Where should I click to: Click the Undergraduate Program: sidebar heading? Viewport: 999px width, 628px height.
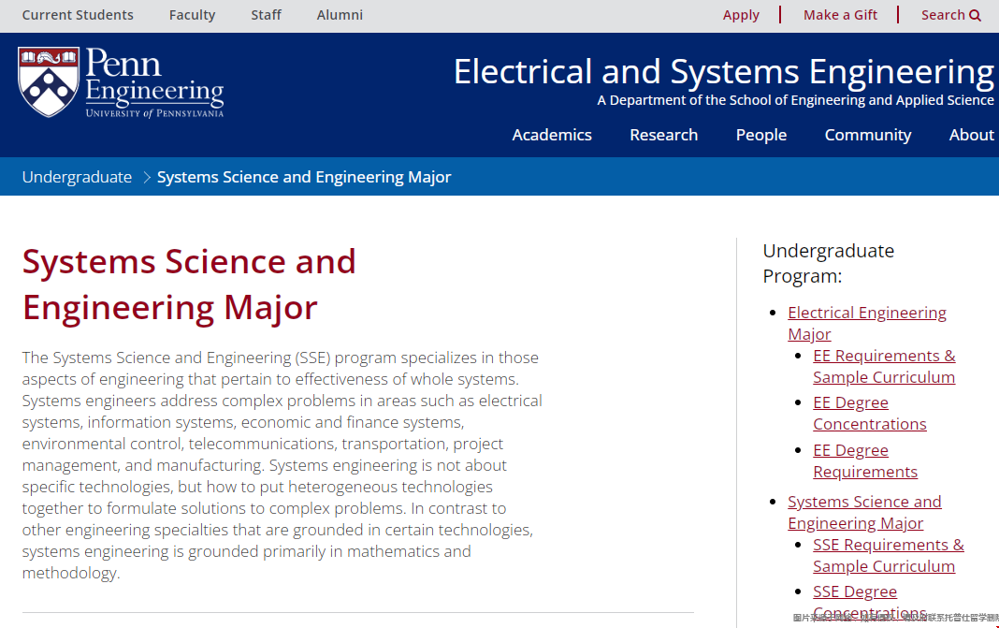click(828, 263)
